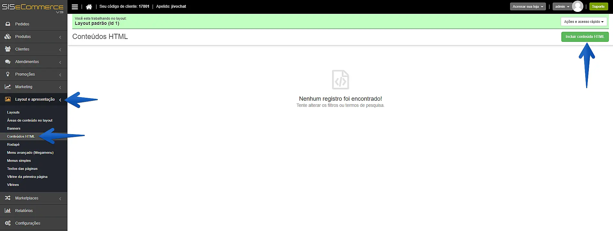Click the empty-state HTML file icon
This screenshot has height=231, width=613.
(340, 79)
